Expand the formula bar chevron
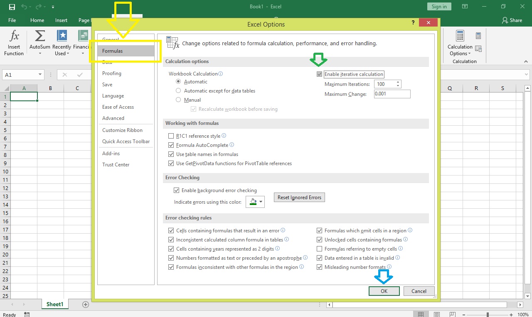This screenshot has height=317, width=532. (x=527, y=75)
